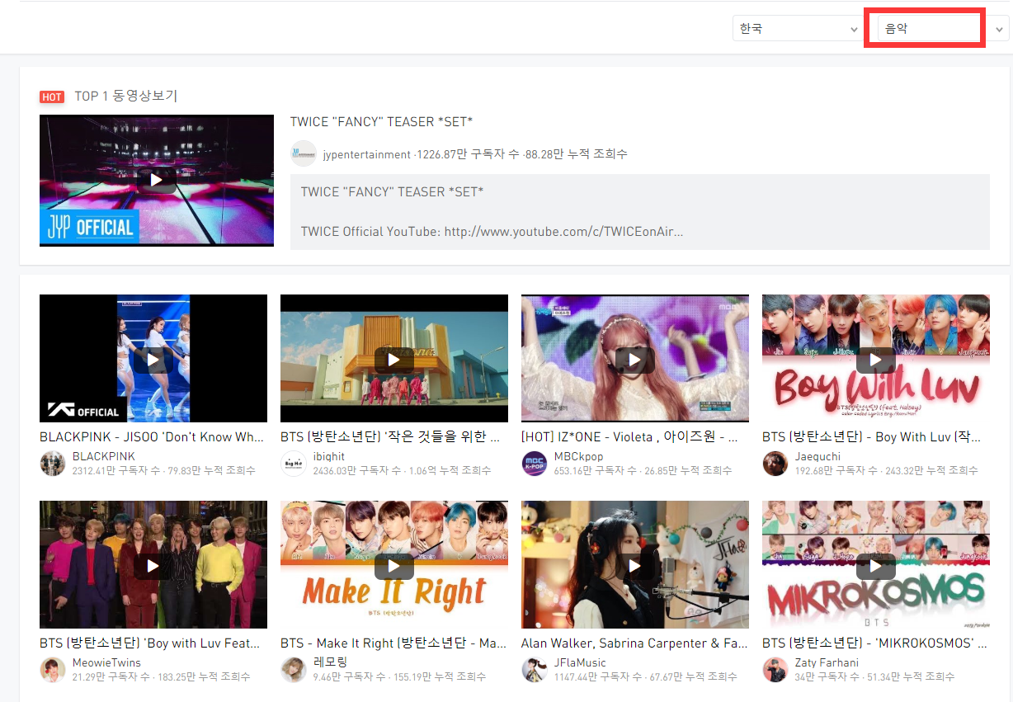Open the MBCkpop channel name
The height and width of the screenshot is (702, 1013).
coord(578,456)
